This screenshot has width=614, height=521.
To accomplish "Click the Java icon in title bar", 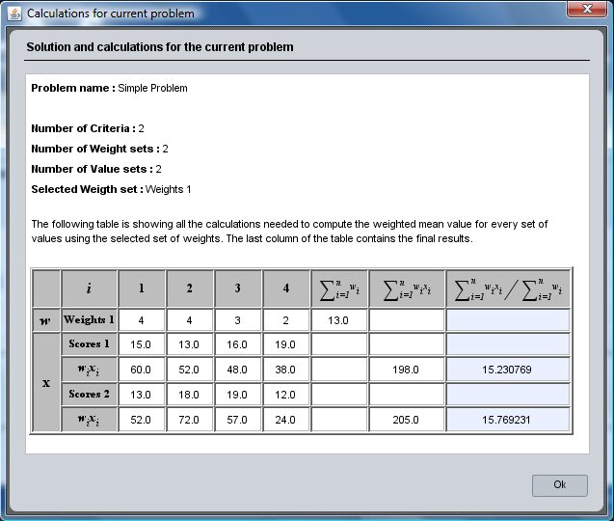I will 13,14.
